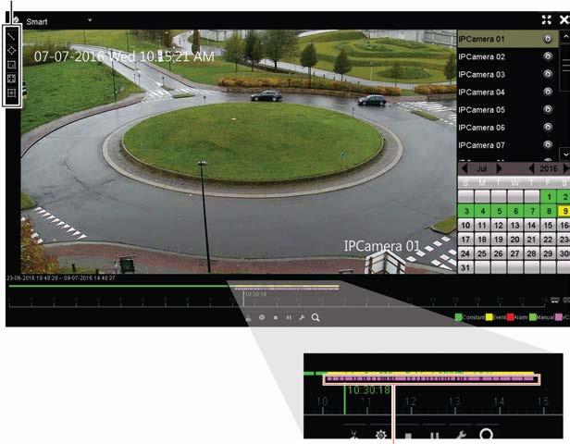Pick July 20 on the calendar
Viewport: 570px width, 444px height.
click(515, 240)
